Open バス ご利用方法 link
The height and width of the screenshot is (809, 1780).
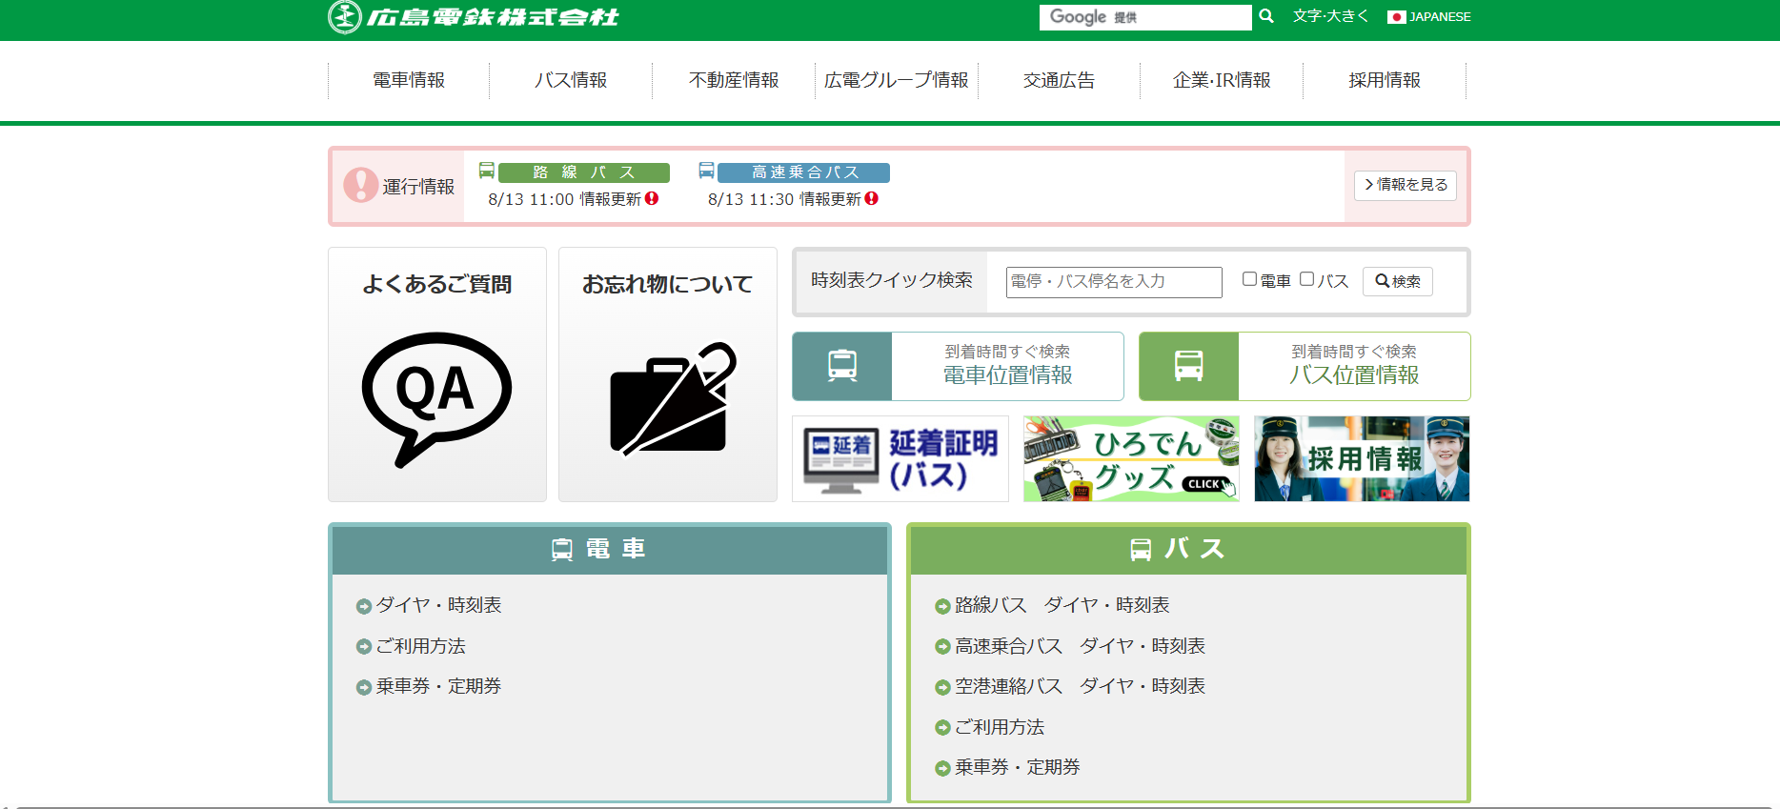coord(1000,727)
